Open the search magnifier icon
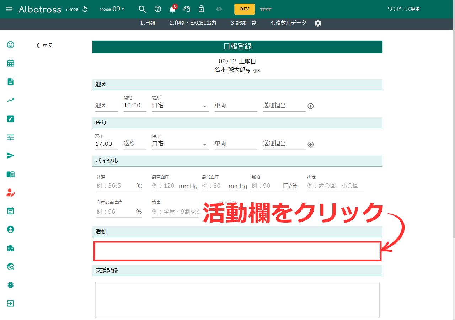 pos(142,9)
